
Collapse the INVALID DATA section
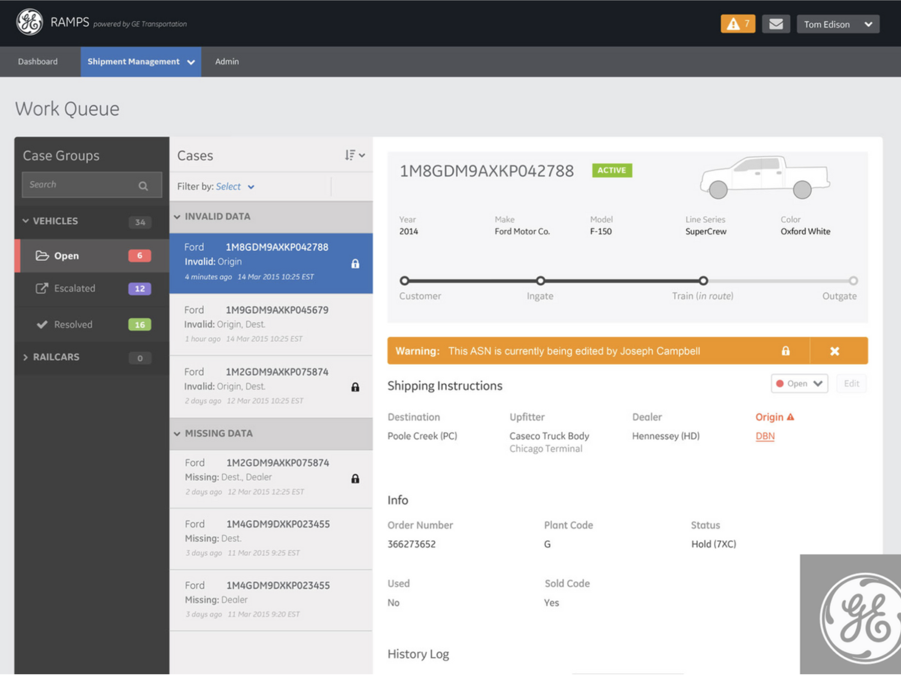(x=177, y=217)
